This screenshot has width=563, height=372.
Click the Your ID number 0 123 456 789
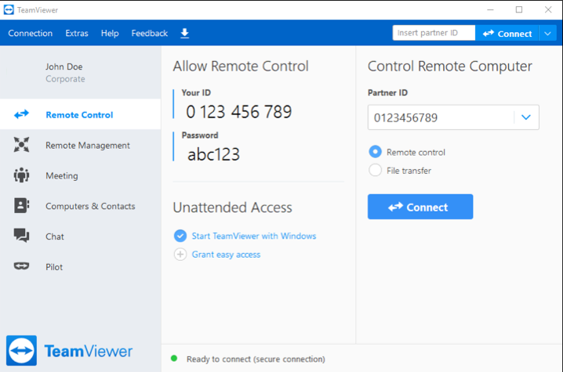239,111
